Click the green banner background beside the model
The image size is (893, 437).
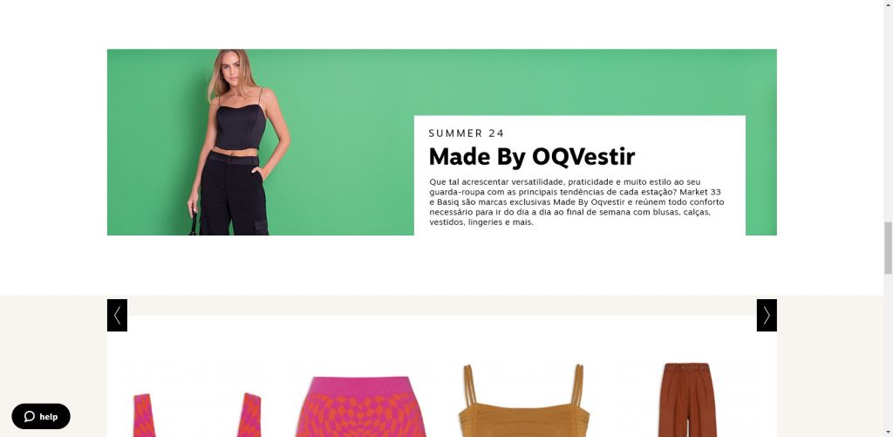point(347,142)
